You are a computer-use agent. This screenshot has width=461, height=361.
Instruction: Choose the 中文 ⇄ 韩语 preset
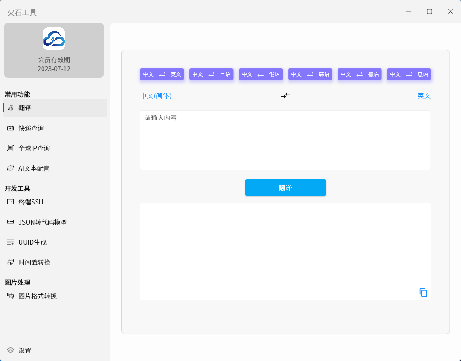coord(310,74)
